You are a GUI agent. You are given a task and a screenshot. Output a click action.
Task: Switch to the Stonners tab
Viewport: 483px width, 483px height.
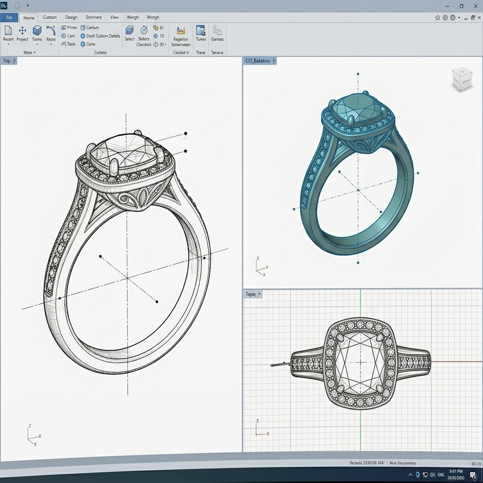point(94,17)
